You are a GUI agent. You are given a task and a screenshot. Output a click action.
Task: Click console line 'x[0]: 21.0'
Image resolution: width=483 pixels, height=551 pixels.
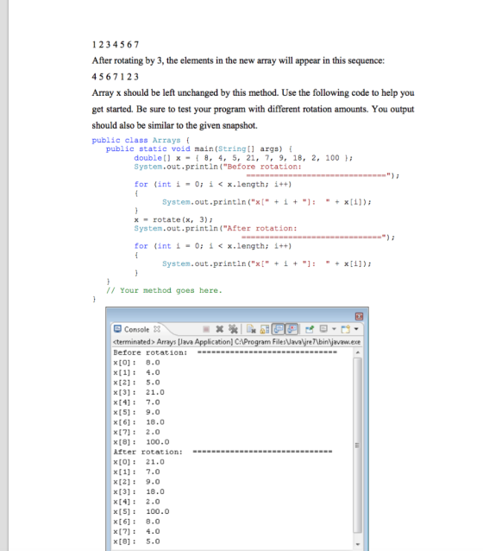[139, 462]
